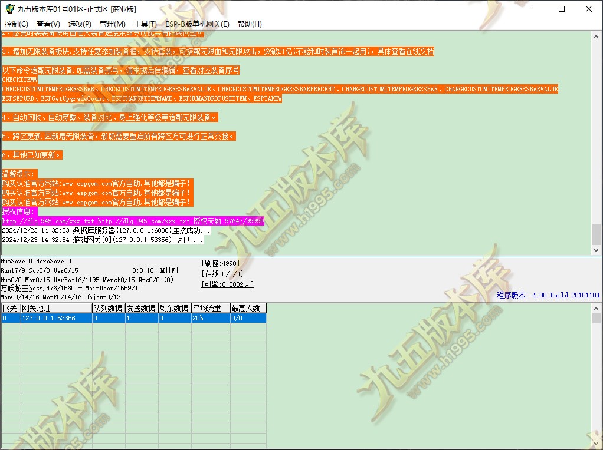Click the 剩余数据 column header

tap(175, 308)
